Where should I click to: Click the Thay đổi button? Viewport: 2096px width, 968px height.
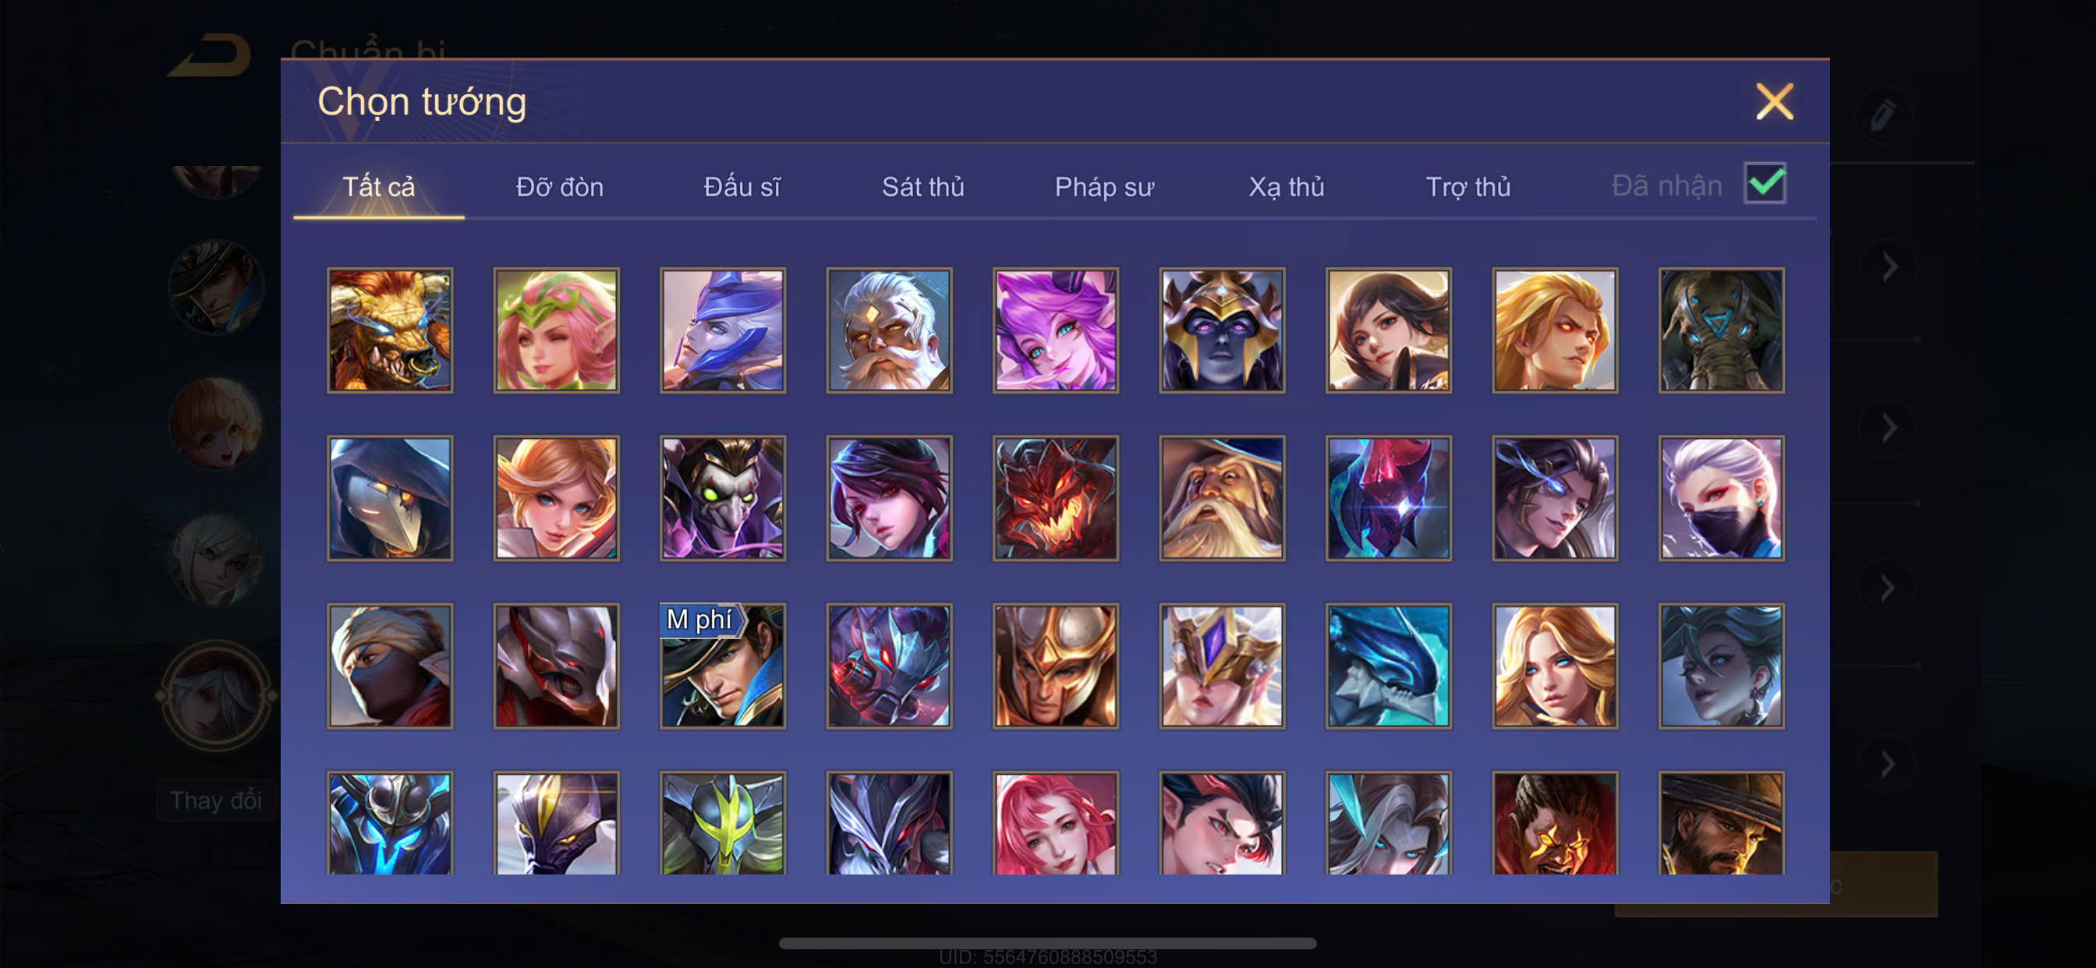(217, 800)
